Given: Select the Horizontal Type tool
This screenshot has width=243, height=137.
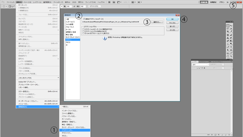Looking at the screenshot, I should pyautogui.click(x=231, y=47).
